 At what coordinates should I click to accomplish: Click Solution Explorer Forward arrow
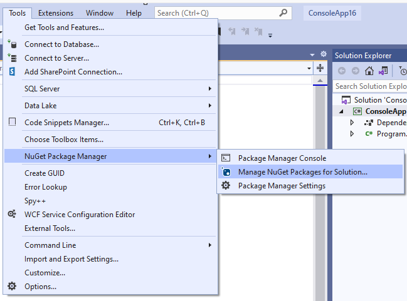point(356,71)
